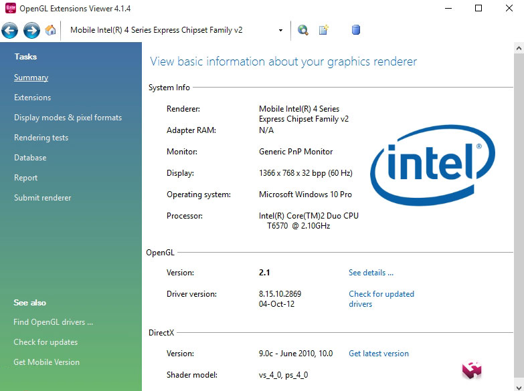Click the blue database cylinder icon

click(x=356, y=30)
